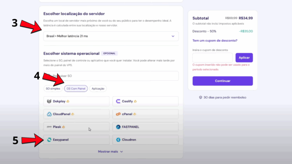Click the Continuar button
Image resolution: width=292 pixels, height=164 pixels.
[222, 81]
